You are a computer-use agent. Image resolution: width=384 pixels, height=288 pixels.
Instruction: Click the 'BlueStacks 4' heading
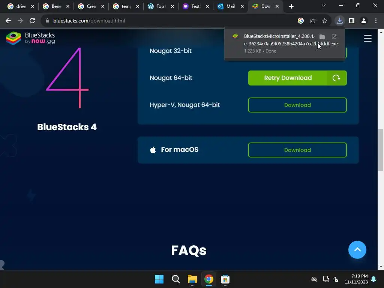pos(67,127)
